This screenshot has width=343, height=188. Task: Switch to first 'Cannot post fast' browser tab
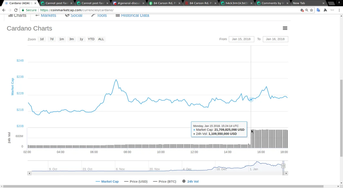pos(57,3)
